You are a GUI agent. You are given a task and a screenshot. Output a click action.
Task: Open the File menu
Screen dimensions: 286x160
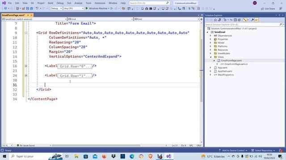click(10, 3)
